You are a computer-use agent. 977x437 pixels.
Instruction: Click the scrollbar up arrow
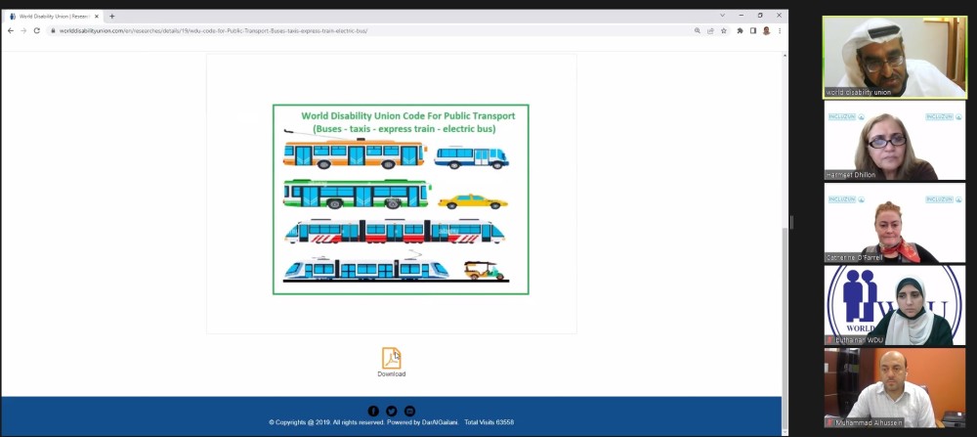pyautogui.click(x=785, y=56)
